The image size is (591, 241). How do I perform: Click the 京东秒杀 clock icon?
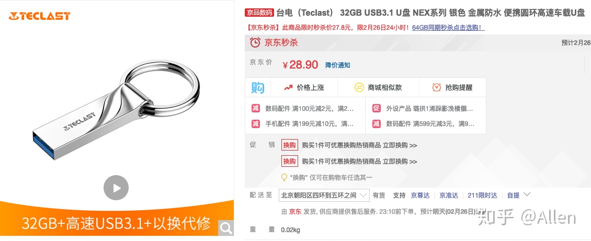255,42
